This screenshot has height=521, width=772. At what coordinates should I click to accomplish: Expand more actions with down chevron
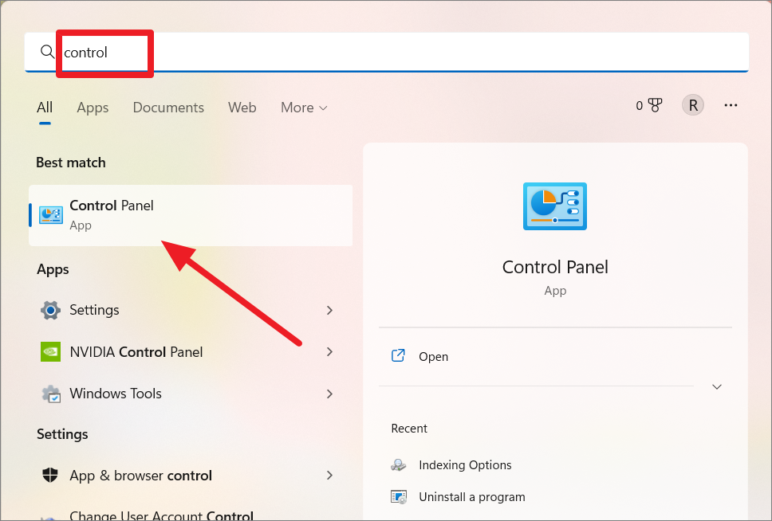click(x=717, y=386)
